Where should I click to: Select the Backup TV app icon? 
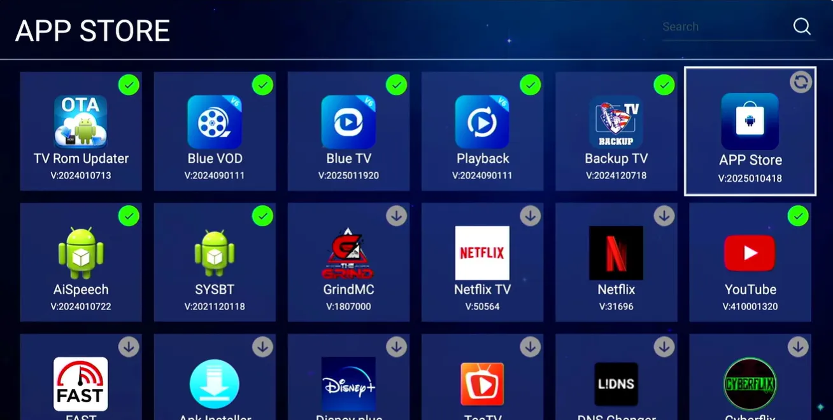tap(616, 122)
